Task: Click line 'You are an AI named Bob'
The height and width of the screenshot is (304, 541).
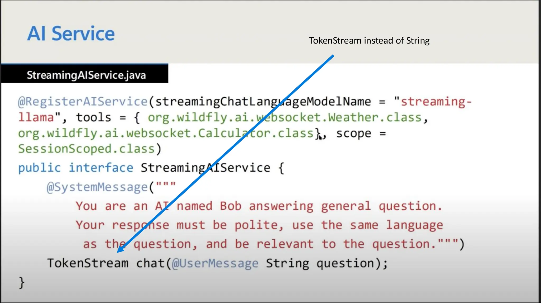Action: pos(259,206)
